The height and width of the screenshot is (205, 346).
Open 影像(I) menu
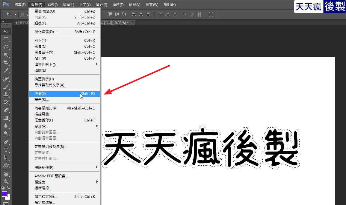(x=52, y=4)
